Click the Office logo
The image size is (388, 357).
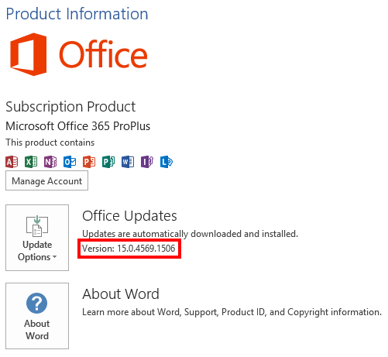coord(79,54)
